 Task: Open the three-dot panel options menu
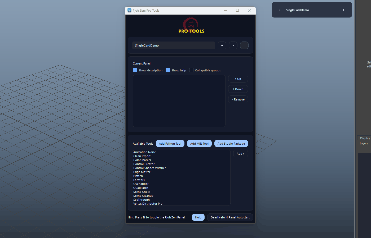coord(244,45)
